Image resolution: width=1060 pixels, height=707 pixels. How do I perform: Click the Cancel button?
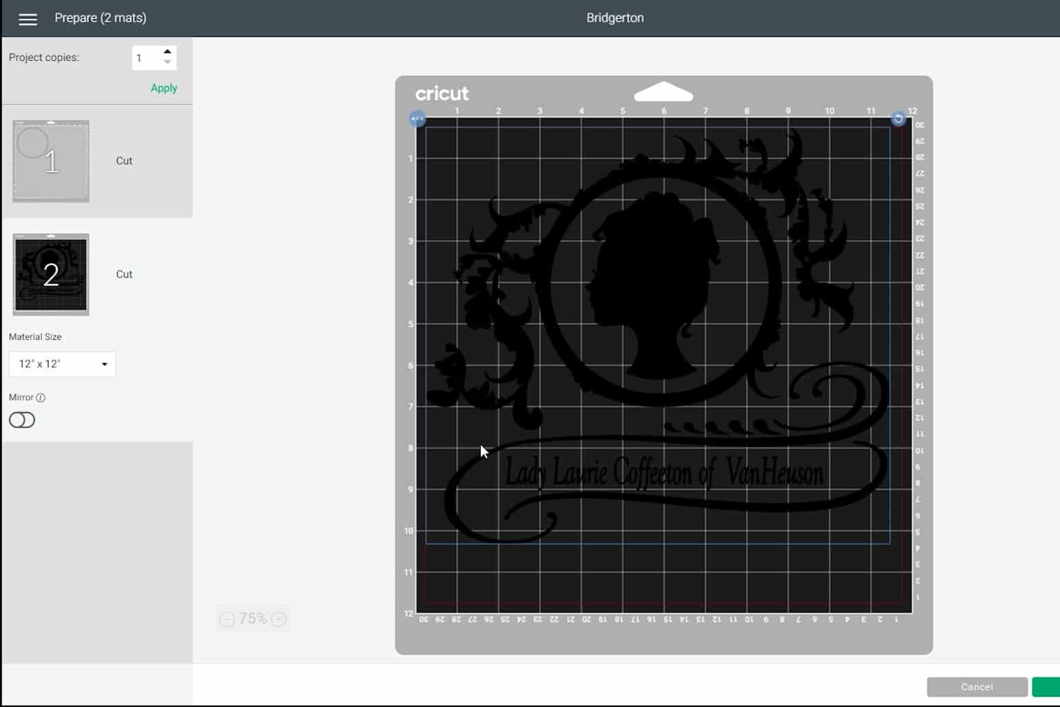tap(977, 687)
